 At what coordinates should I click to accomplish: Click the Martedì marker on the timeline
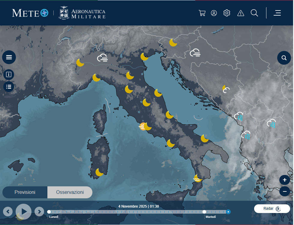(204, 212)
